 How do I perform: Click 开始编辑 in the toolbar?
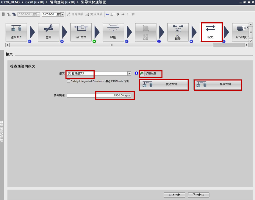pyautogui.click(x=76, y=14)
